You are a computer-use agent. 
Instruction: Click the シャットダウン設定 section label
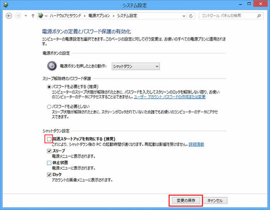coord(56,131)
